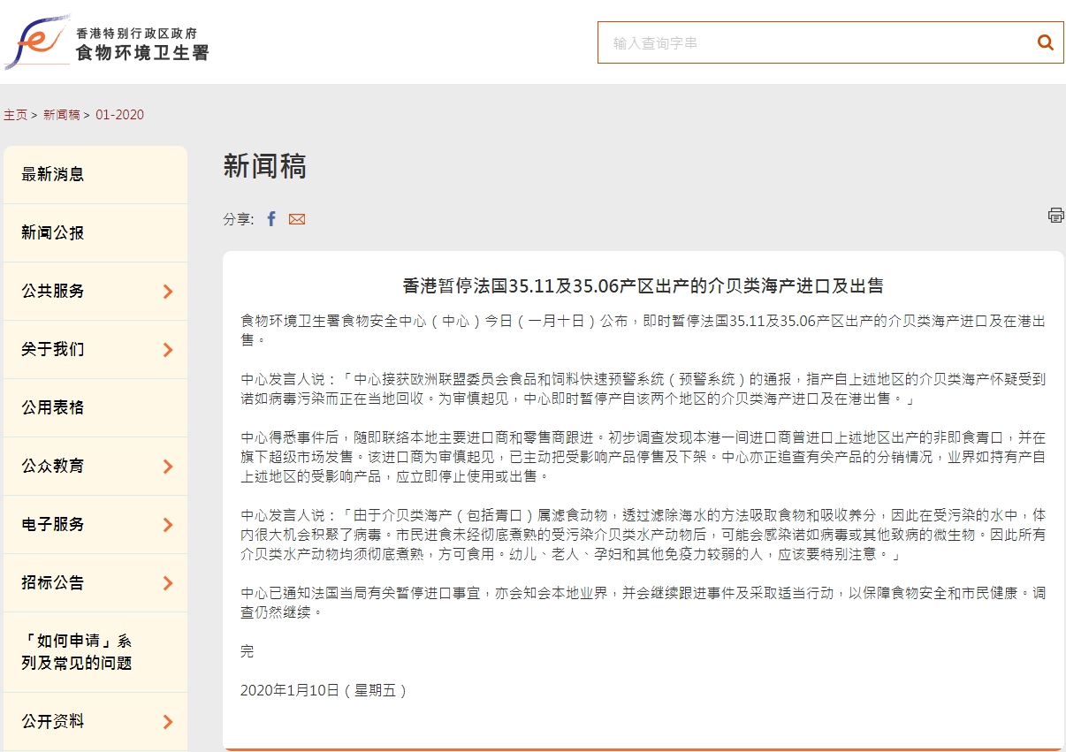Share the page via email envelope icon

click(297, 219)
